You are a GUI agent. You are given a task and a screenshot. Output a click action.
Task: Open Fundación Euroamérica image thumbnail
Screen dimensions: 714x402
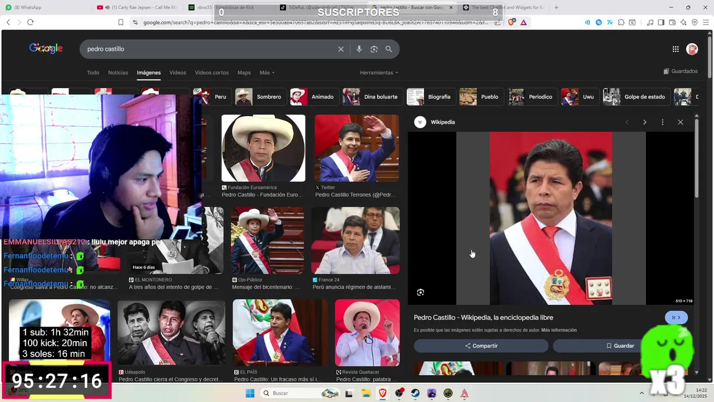(x=263, y=148)
